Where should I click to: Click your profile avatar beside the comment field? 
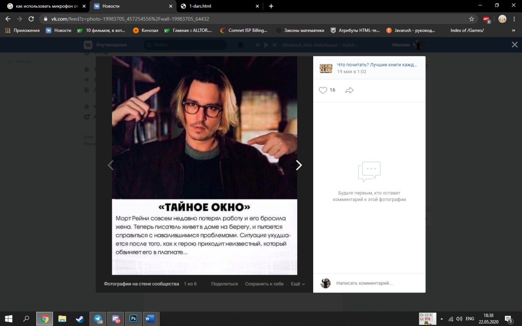(325, 283)
